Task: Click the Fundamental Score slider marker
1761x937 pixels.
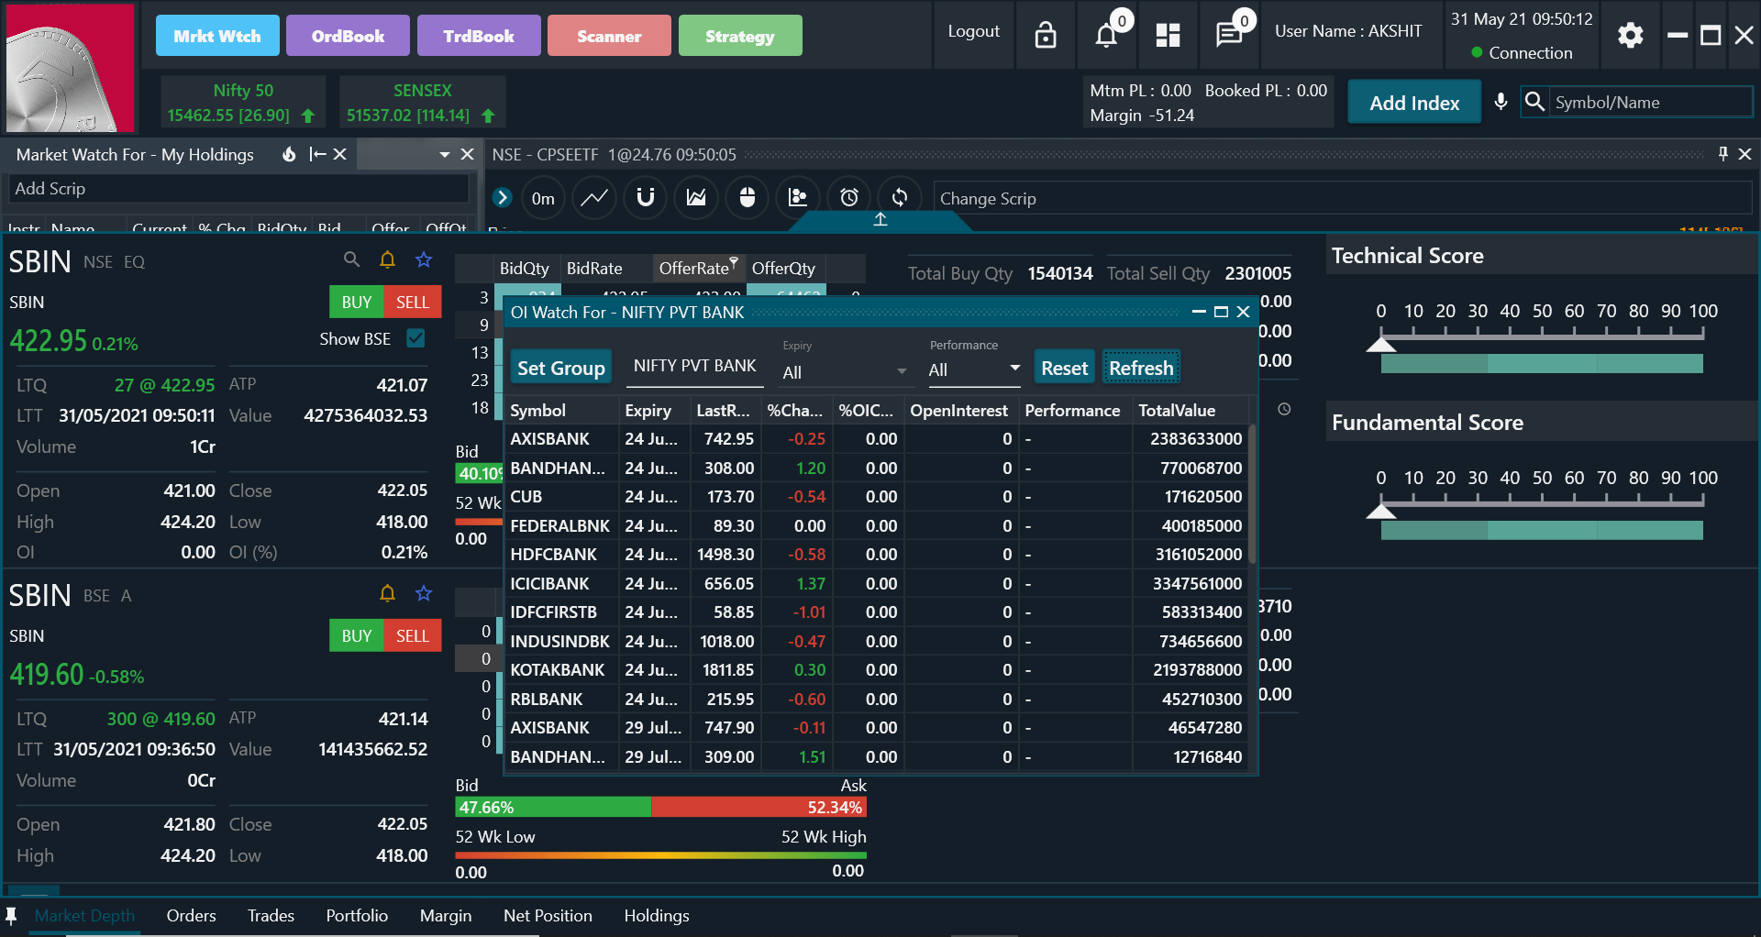Action: pyautogui.click(x=1381, y=510)
